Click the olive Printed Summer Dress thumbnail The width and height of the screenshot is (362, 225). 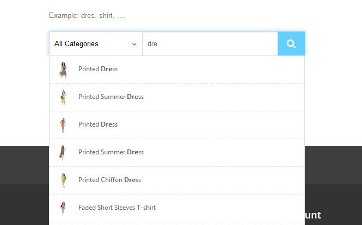[x=64, y=153]
